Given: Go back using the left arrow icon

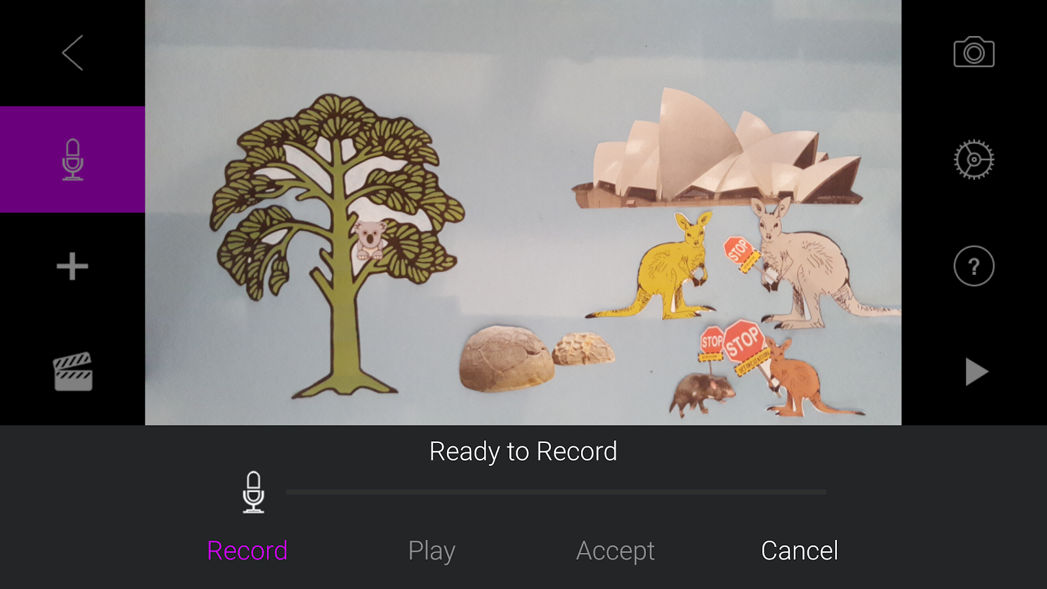Looking at the screenshot, I should pyautogui.click(x=73, y=53).
